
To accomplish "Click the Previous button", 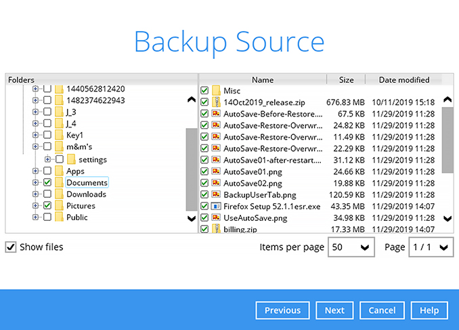I will click(x=282, y=310).
